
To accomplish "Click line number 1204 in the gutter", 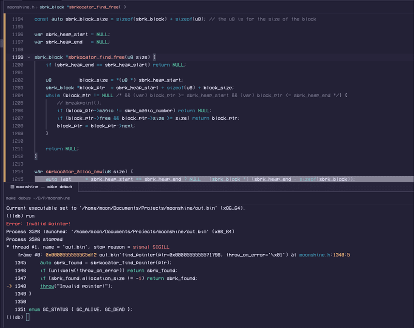I will 17,95.
